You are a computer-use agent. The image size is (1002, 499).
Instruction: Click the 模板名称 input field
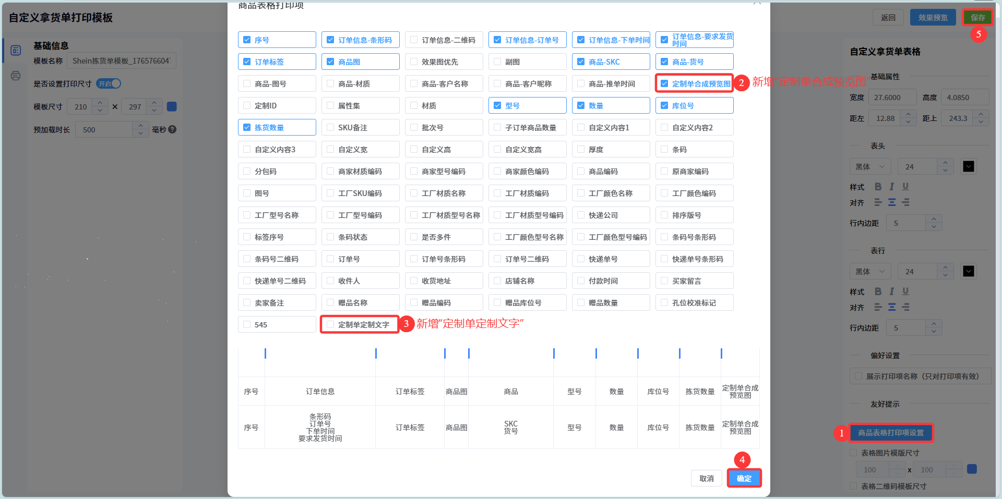coord(121,61)
